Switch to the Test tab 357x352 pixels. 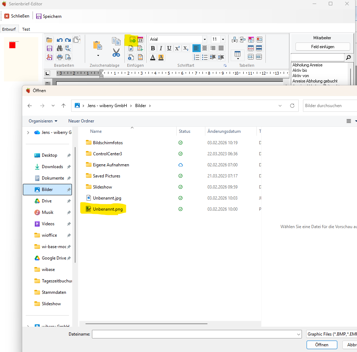click(26, 29)
